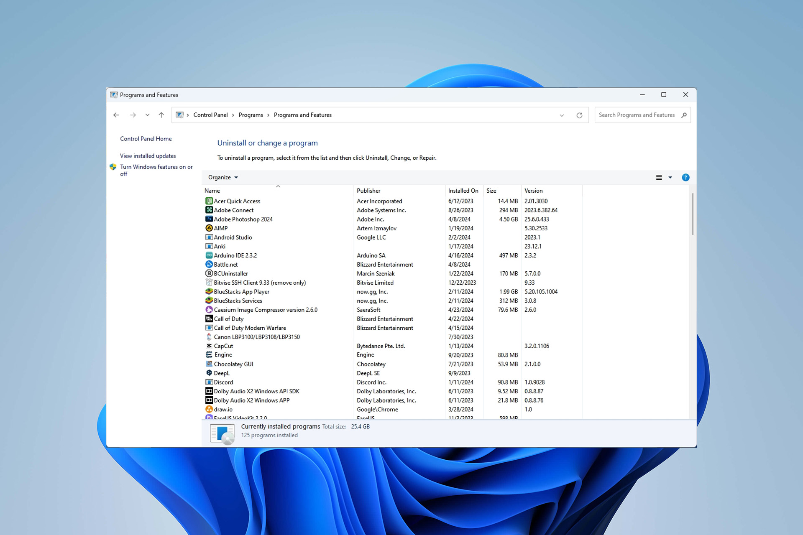The height and width of the screenshot is (535, 803).
Task: Click the refresh icon in address bar
Action: pos(579,115)
